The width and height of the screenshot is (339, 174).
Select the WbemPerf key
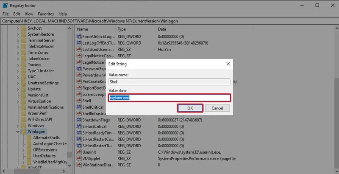[x=37, y=113]
